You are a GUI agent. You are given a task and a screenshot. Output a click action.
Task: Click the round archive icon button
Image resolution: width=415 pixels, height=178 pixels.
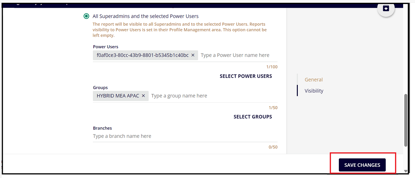386,8
